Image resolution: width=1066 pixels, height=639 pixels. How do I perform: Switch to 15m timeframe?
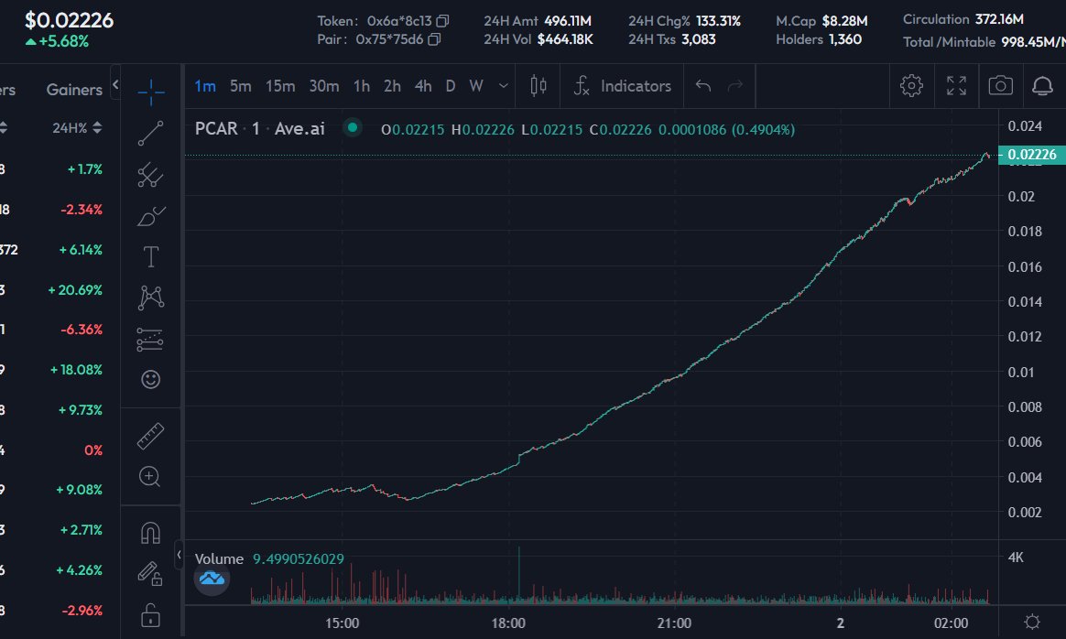pyautogui.click(x=280, y=86)
